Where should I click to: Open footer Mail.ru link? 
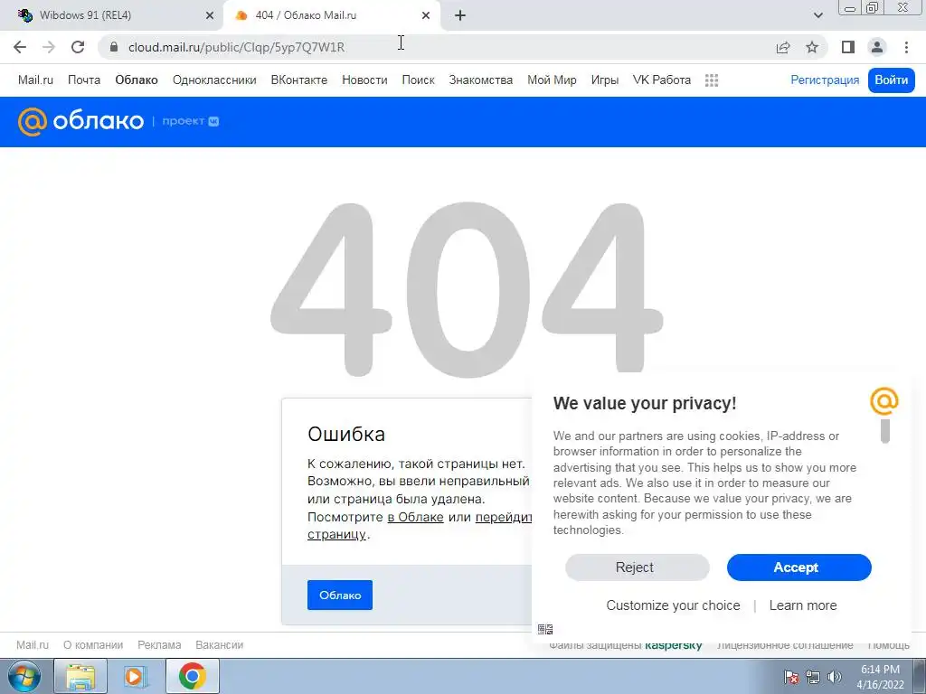(x=33, y=645)
